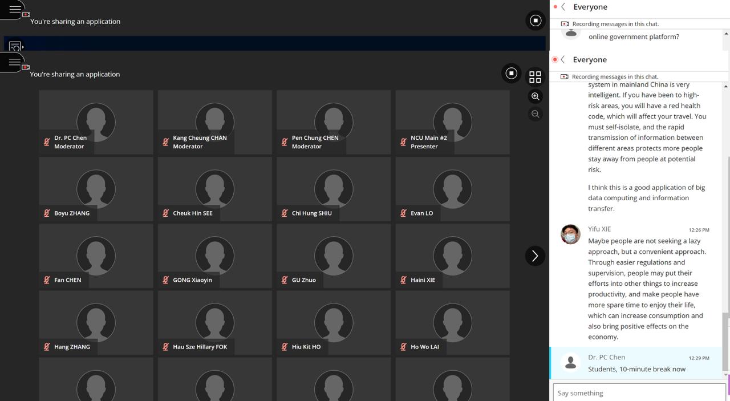This screenshot has height=401, width=730.
Task: Stop sharing application button in top bar
Action: point(535,21)
